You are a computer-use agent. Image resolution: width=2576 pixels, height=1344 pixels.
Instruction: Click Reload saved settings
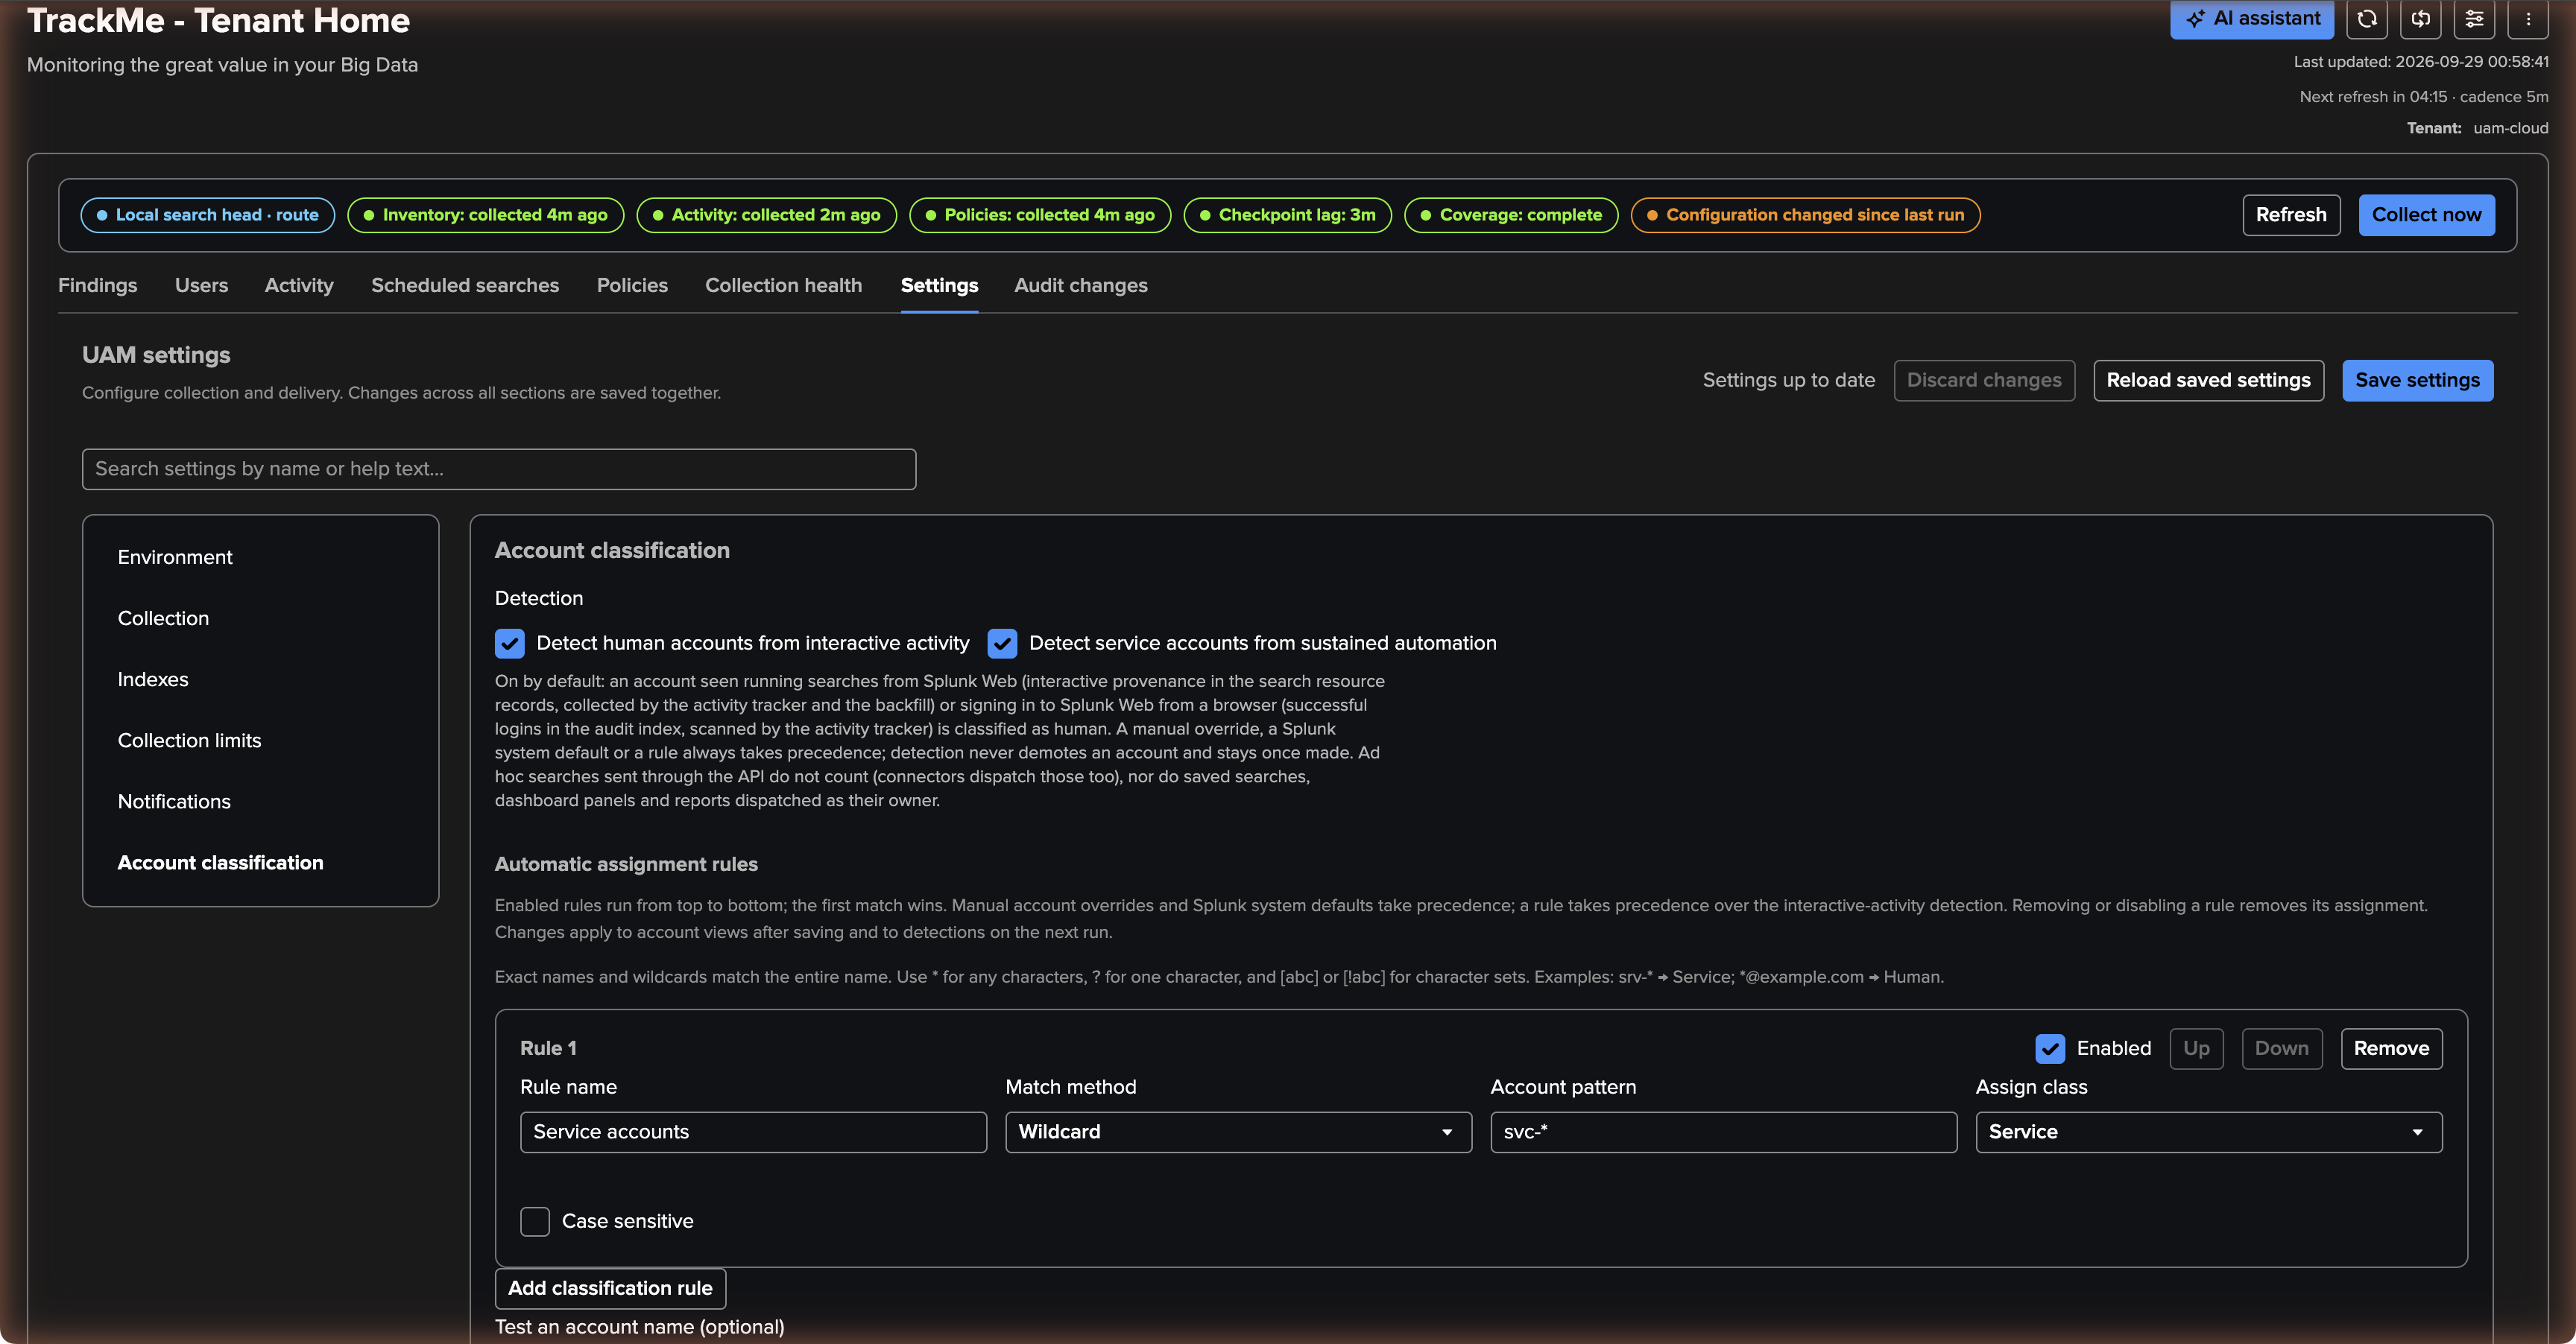pyautogui.click(x=2208, y=381)
